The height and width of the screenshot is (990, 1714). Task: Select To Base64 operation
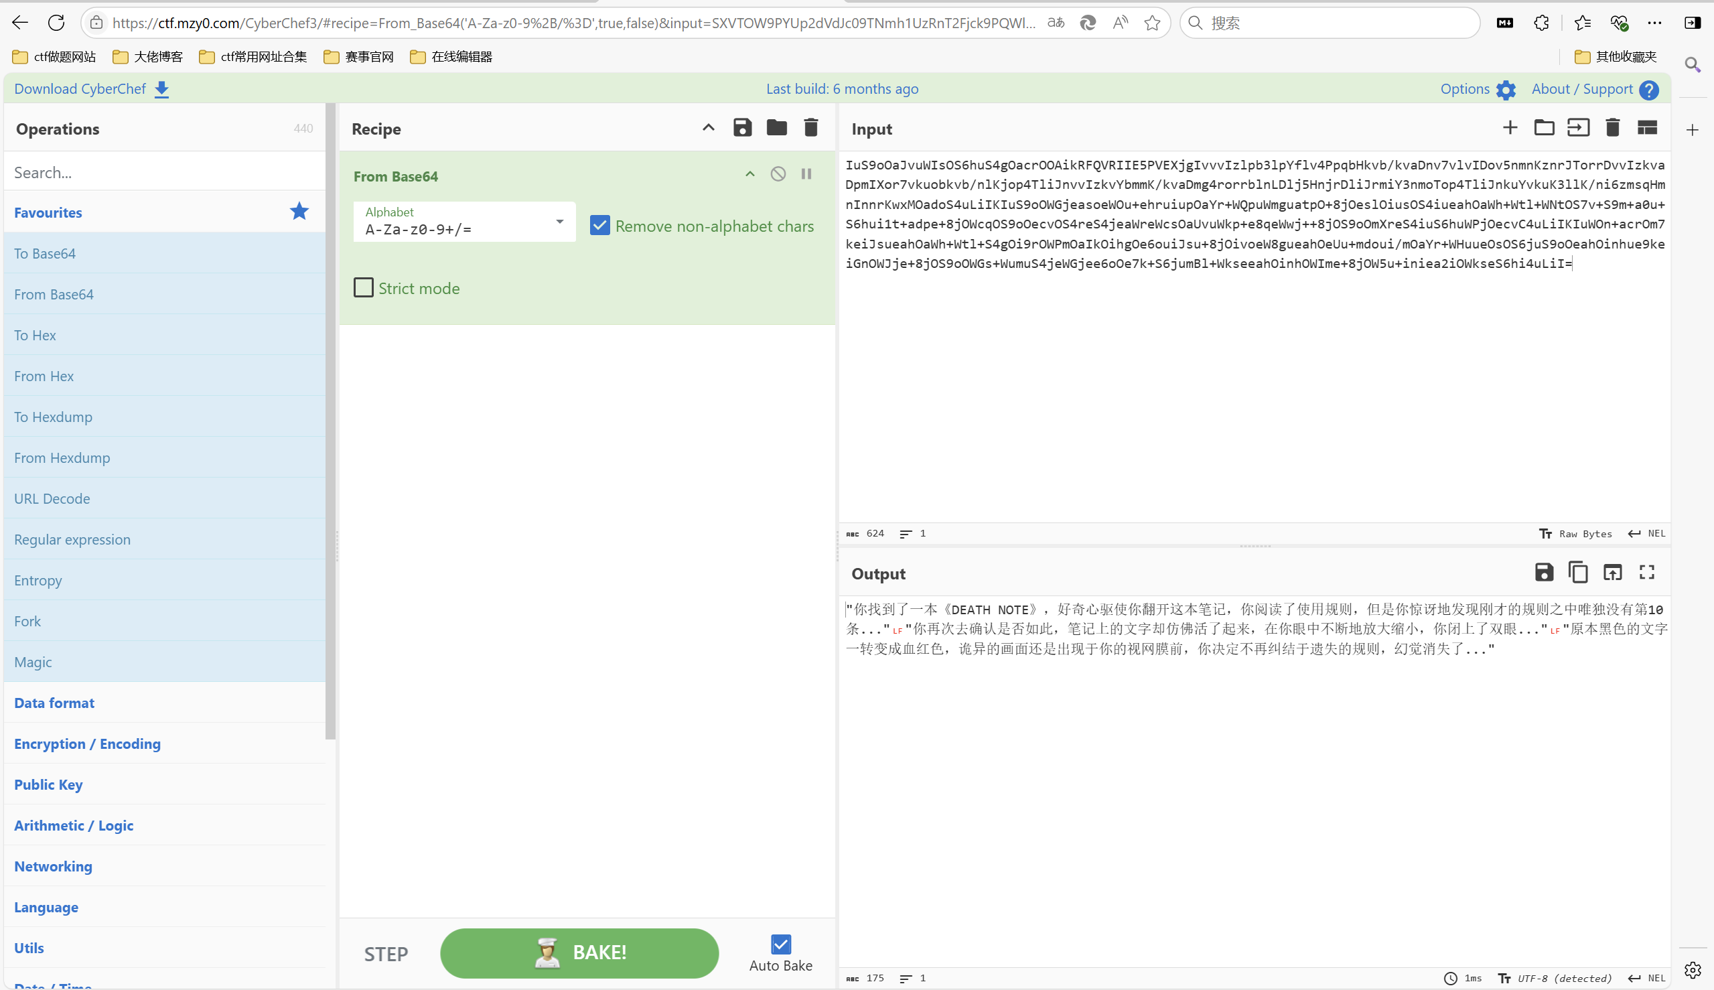pyautogui.click(x=165, y=253)
